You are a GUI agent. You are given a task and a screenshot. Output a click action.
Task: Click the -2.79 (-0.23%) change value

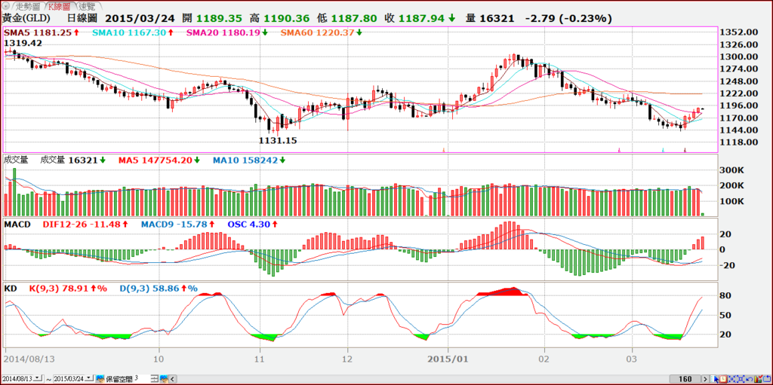click(569, 19)
